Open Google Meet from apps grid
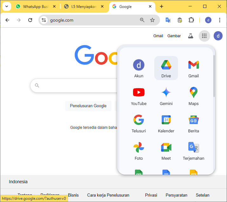 (x=166, y=150)
